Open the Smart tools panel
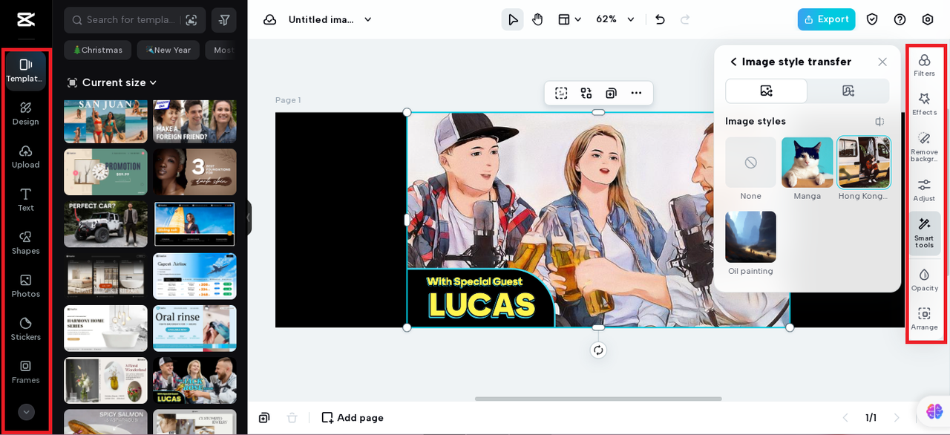Screen dimensions: 950x435 click(924, 233)
